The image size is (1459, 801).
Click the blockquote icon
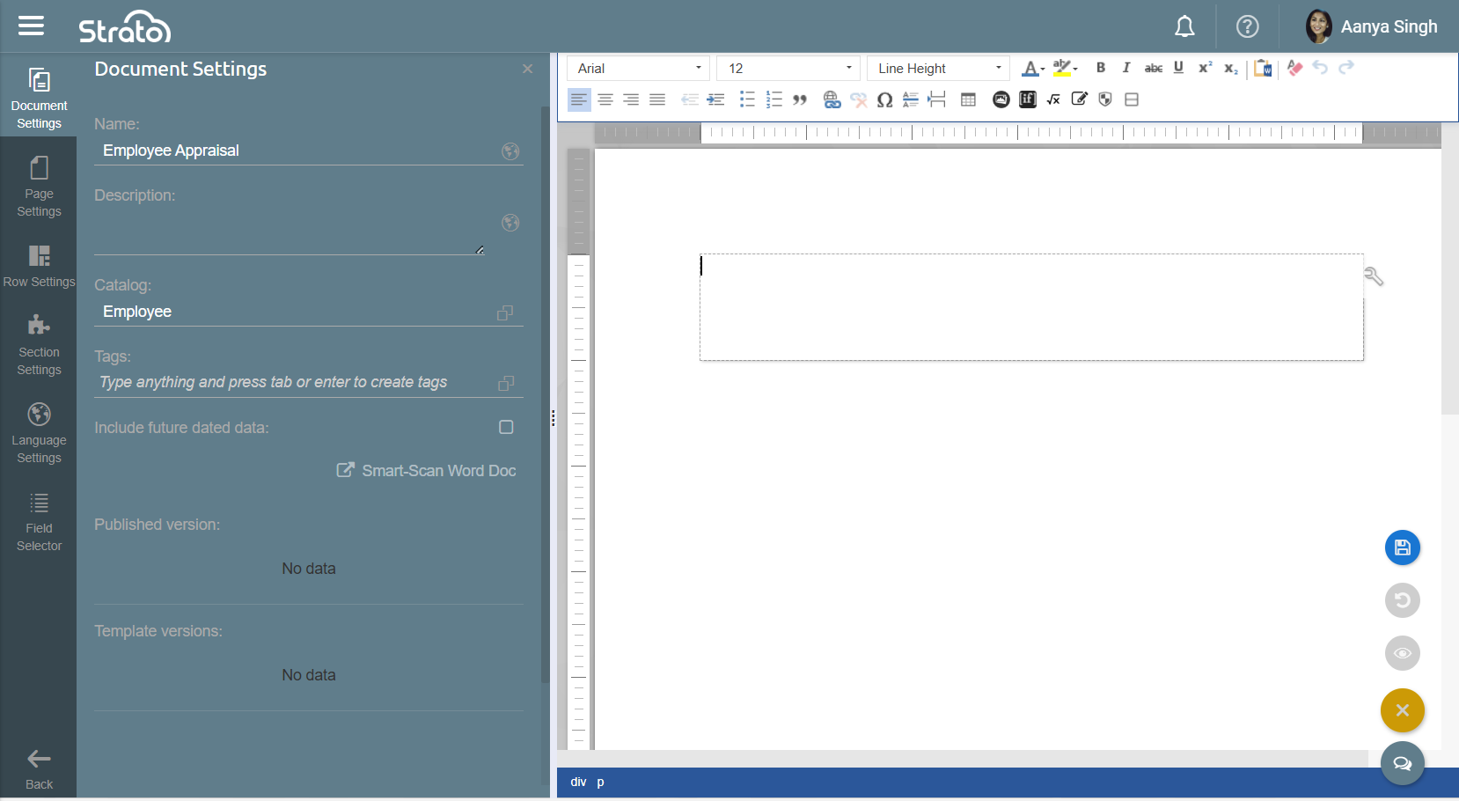click(800, 99)
